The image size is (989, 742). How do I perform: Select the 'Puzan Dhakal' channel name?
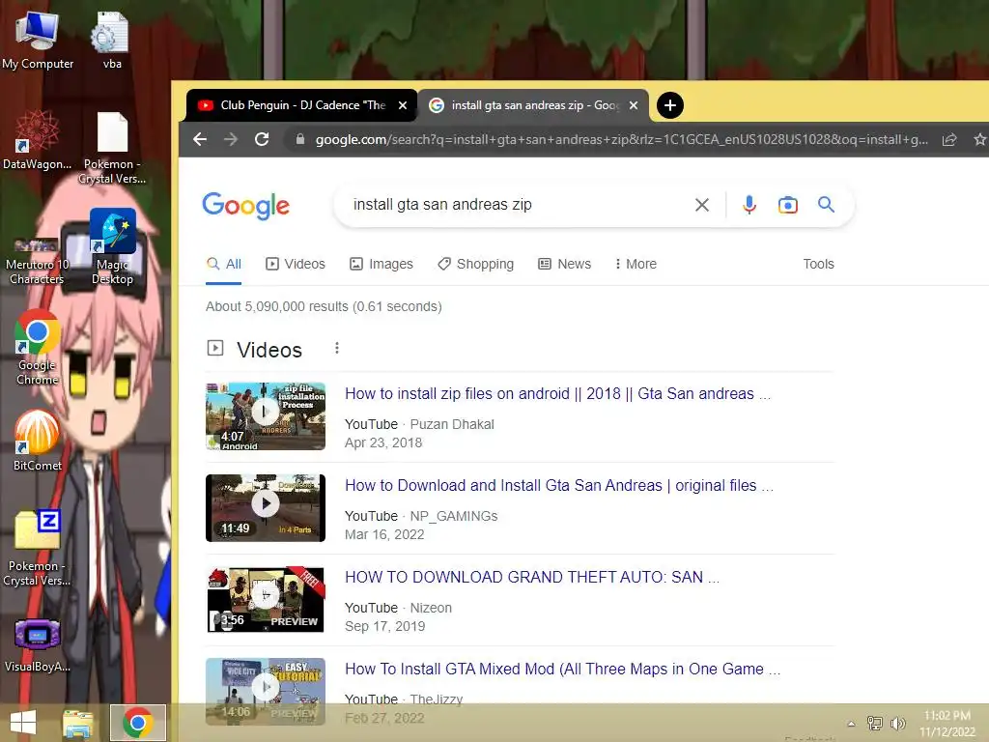452,425
